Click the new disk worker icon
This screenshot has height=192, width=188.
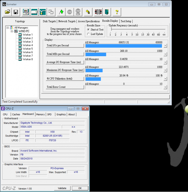coord(34,12)
